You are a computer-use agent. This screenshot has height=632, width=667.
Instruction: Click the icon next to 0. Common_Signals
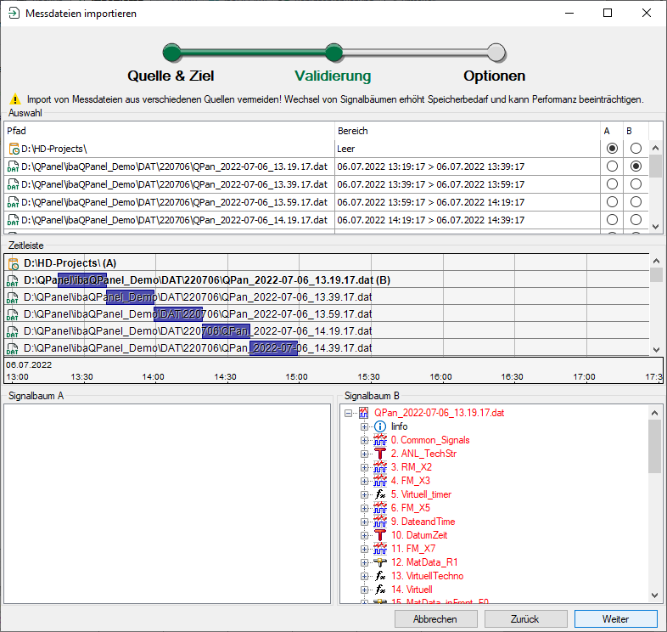[x=380, y=440]
